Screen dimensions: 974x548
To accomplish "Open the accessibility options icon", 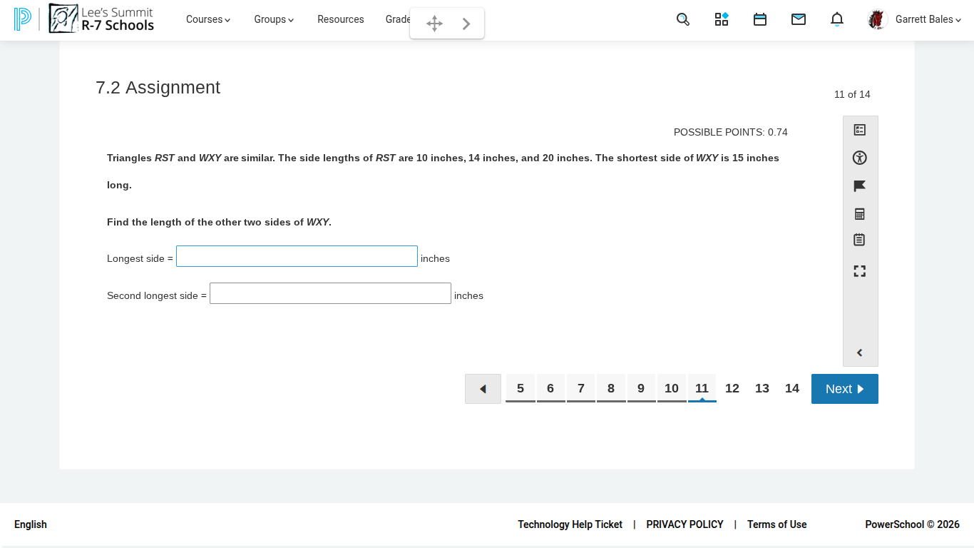I will coord(859,158).
